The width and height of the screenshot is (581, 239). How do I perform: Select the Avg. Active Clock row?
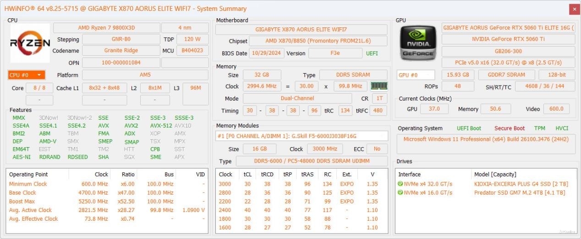click(x=107, y=210)
